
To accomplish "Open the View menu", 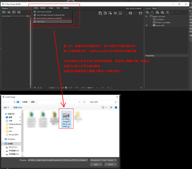I will 58,8.
